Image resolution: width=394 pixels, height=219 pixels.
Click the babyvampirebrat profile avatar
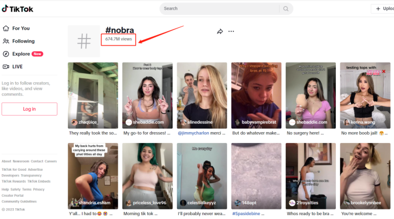pos(237,122)
